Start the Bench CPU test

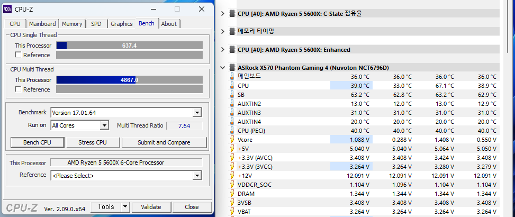pos(37,142)
